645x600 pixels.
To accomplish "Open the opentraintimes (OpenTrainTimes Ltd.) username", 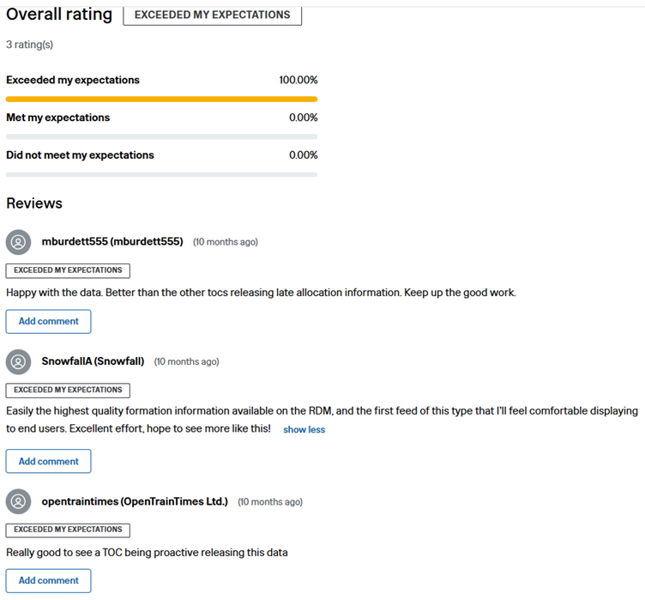I will pos(135,501).
